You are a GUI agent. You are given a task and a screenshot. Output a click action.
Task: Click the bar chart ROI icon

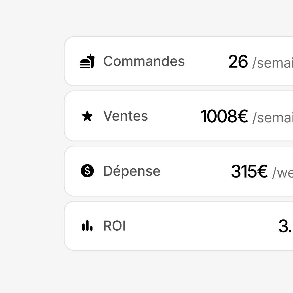click(87, 226)
